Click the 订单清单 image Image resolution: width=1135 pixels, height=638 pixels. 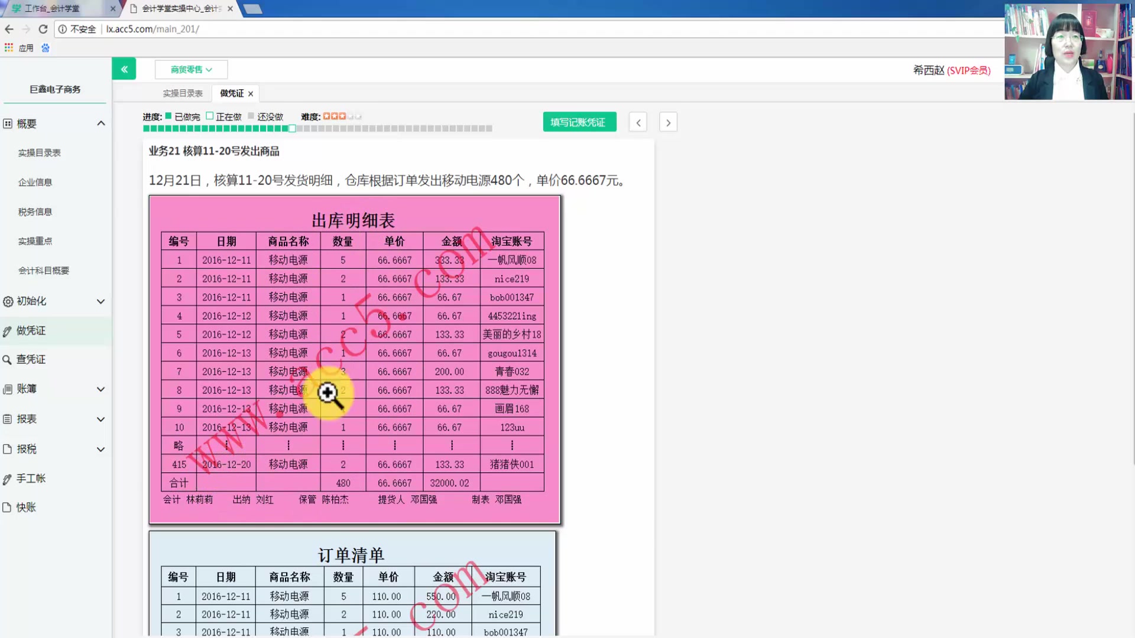point(352,584)
